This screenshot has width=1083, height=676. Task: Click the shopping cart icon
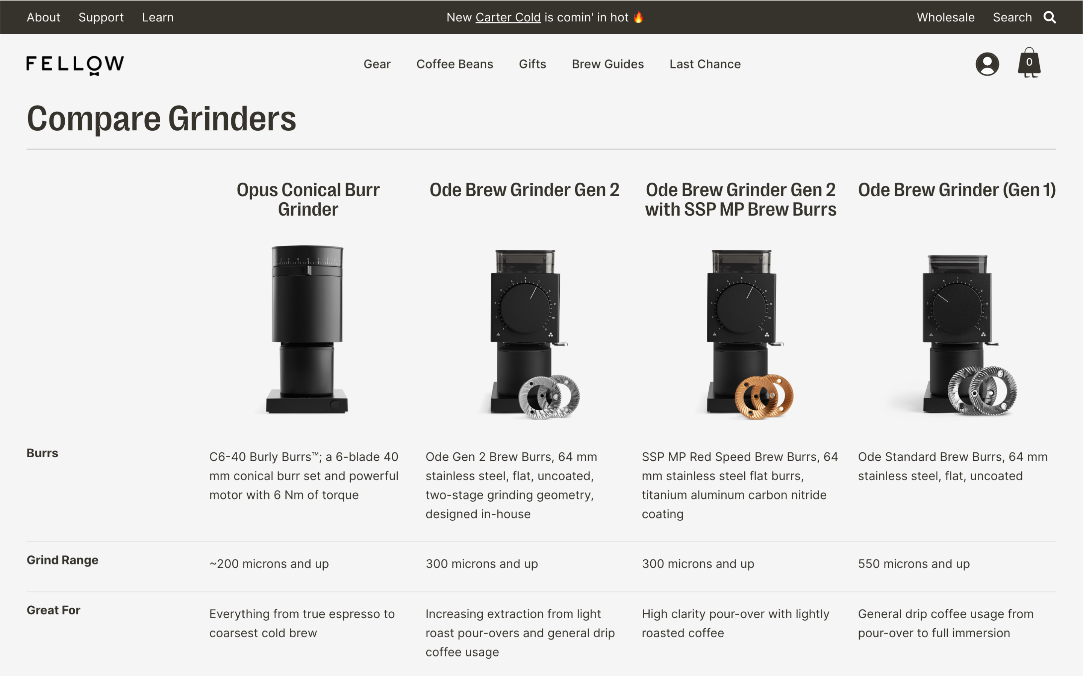[x=1029, y=62]
